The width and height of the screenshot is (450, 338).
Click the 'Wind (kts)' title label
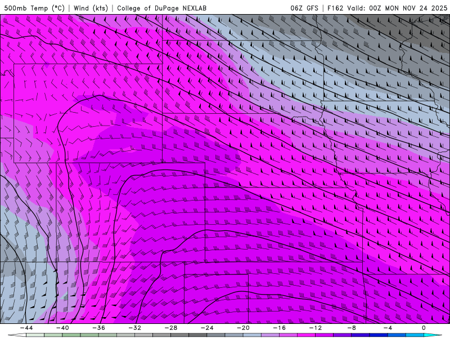[x=91, y=8]
